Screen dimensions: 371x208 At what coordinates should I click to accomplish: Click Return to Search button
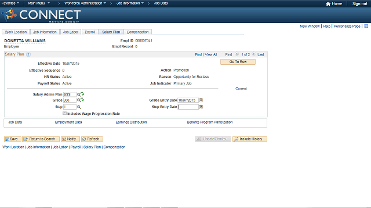pyautogui.click(x=41, y=139)
